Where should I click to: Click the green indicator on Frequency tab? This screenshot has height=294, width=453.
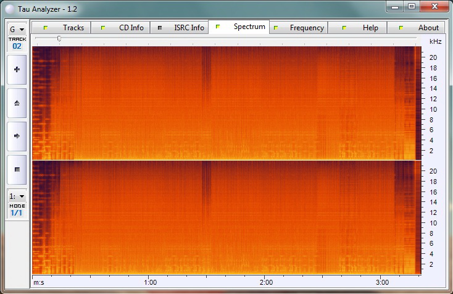click(x=276, y=28)
